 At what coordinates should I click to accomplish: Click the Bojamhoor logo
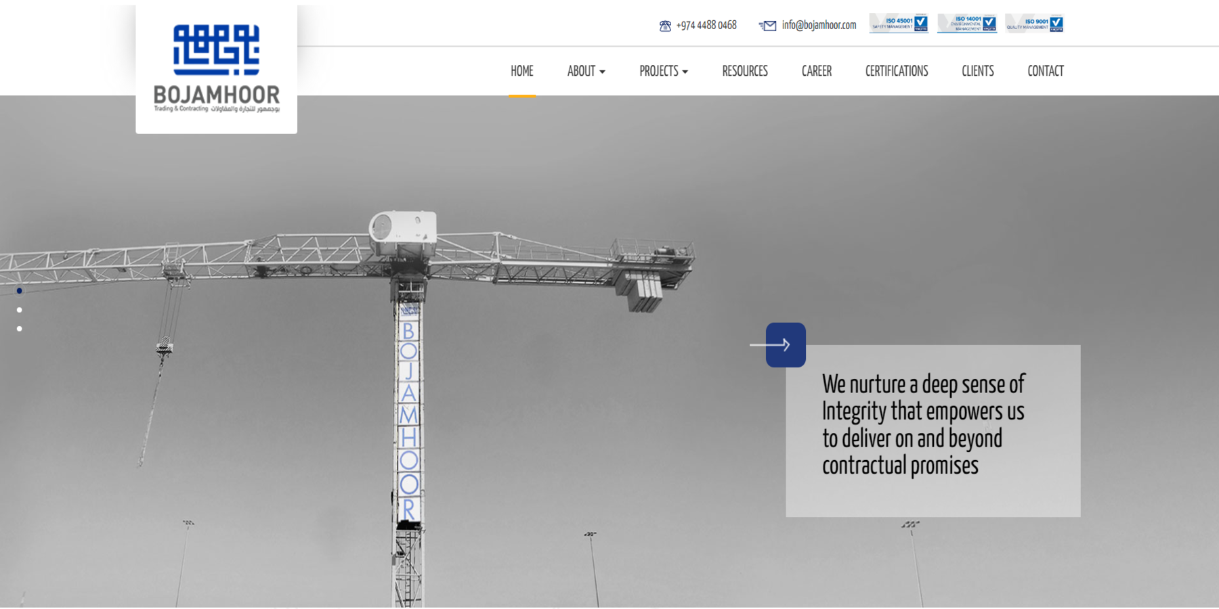tap(216, 69)
